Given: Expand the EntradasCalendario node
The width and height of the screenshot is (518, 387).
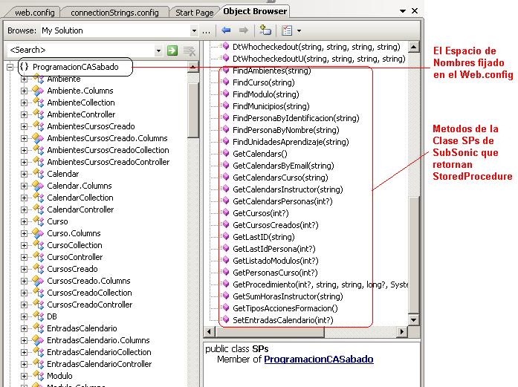Looking at the screenshot, I should coord(24,328).
